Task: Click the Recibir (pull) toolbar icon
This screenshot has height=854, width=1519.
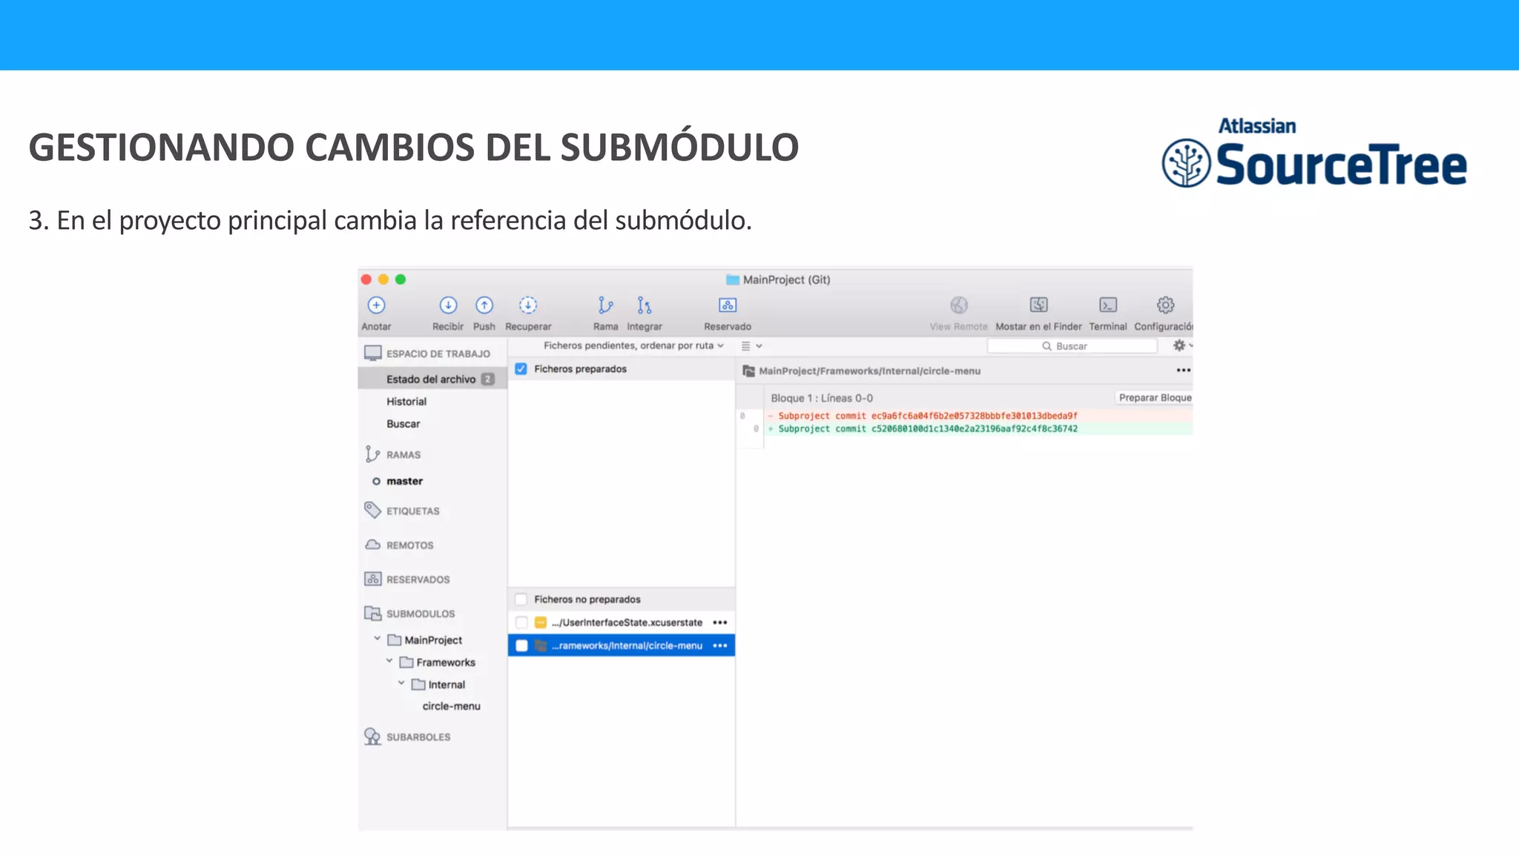Action: point(448,305)
